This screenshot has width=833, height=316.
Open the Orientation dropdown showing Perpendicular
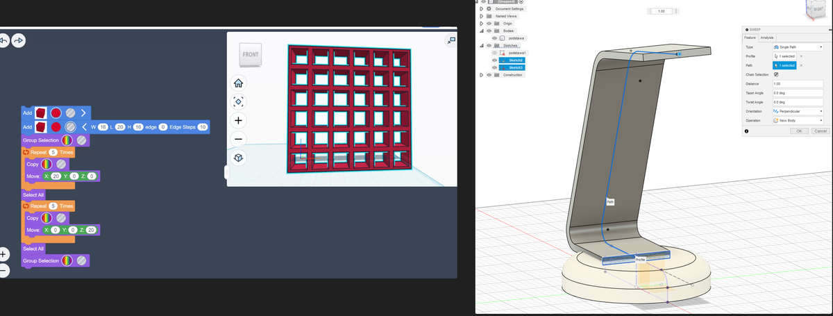[798, 111]
